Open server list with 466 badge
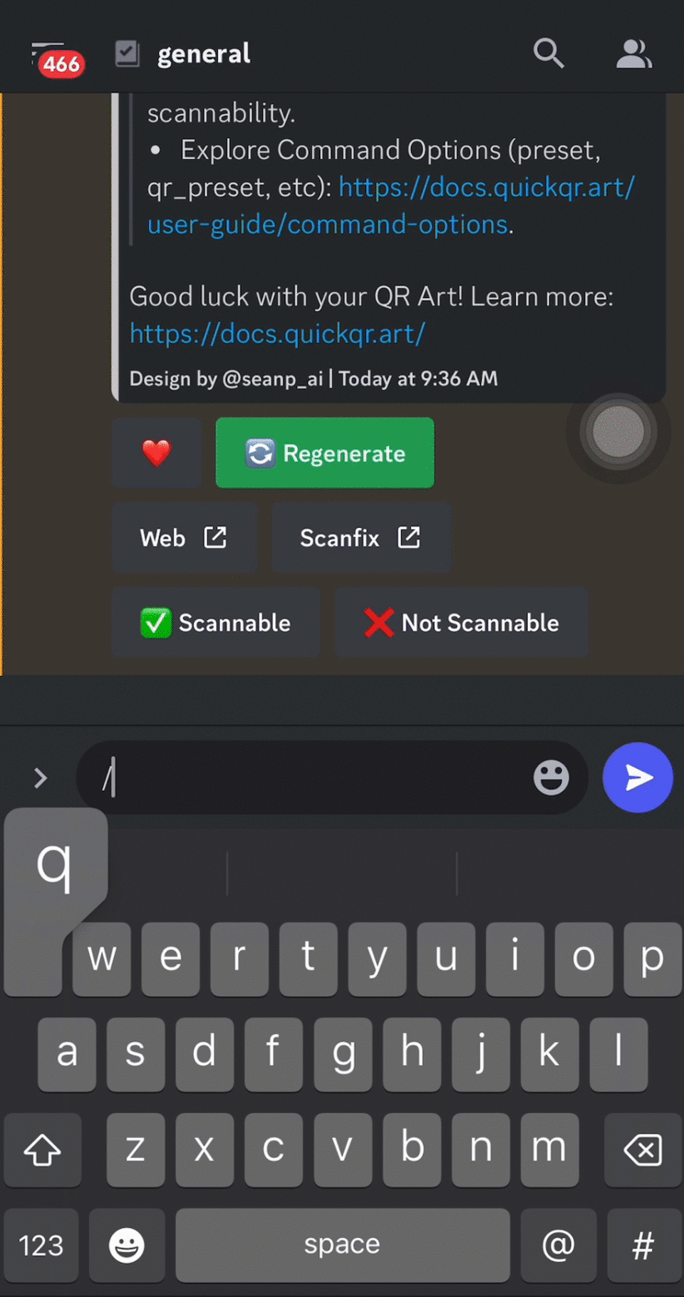This screenshot has width=684, height=1297. pyautogui.click(x=58, y=60)
